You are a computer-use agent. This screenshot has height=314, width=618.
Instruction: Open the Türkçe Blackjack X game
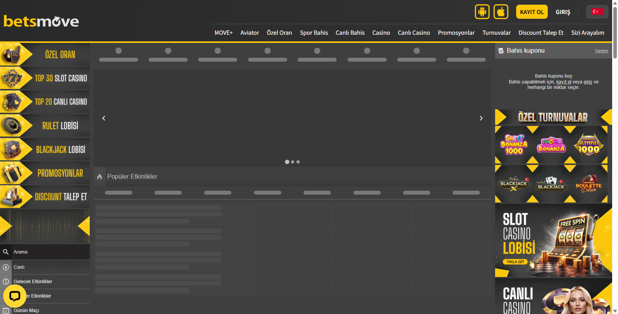(514, 184)
